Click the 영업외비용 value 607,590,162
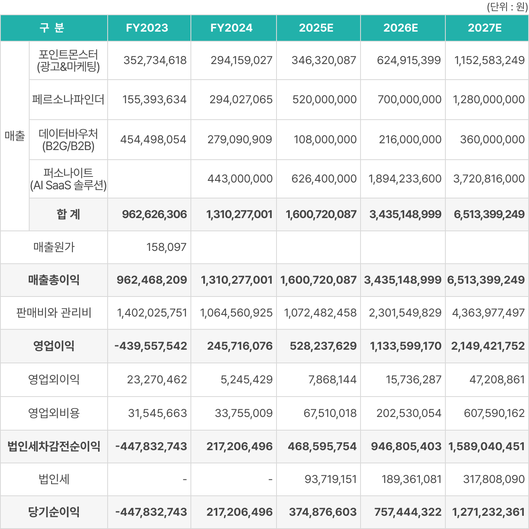529x529 pixels. pyautogui.click(x=494, y=413)
